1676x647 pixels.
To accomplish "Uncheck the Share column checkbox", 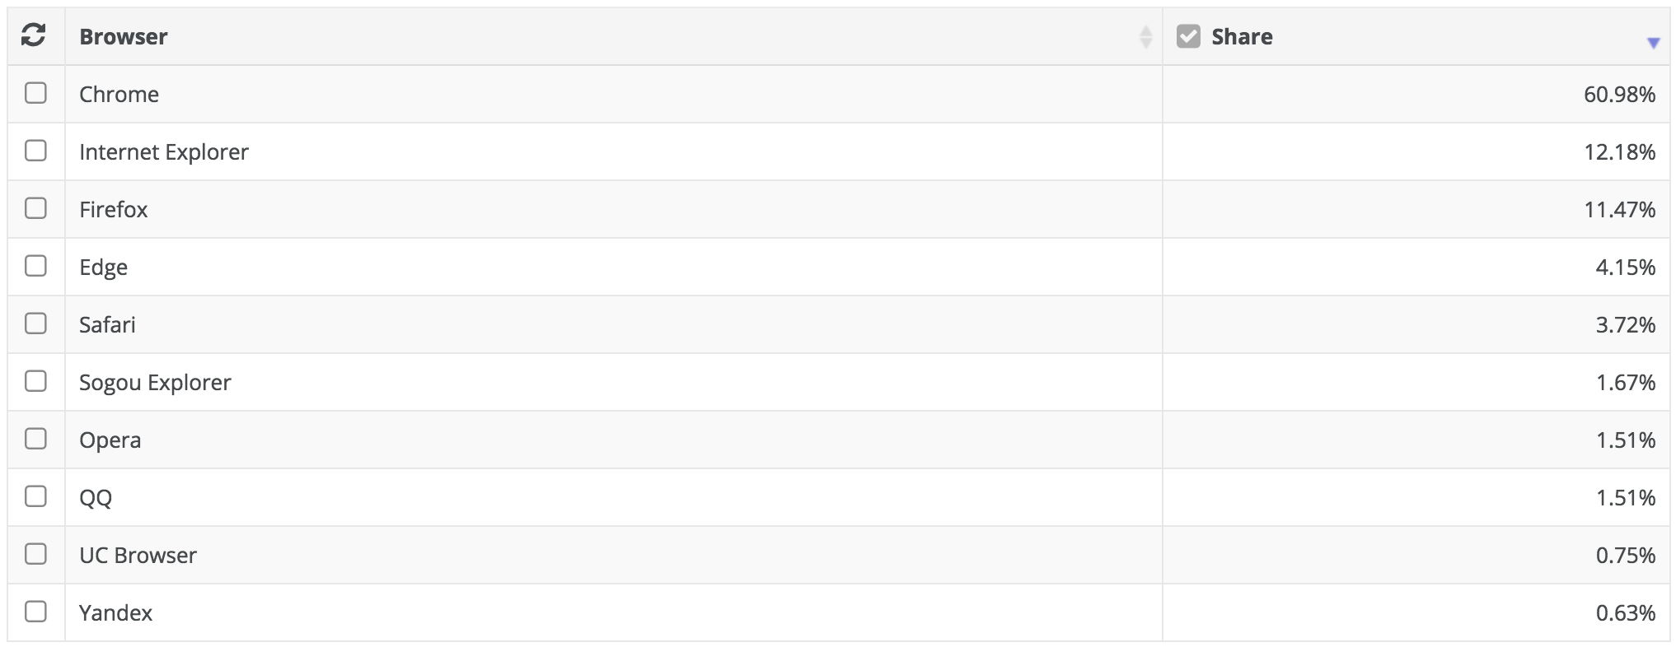I will 1188,36.
